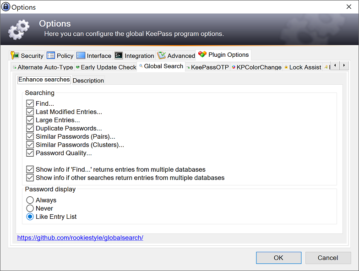The width and height of the screenshot is (359, 271).
Task: Open the Lock Assist plugin tab
Action: pos(303,67)
